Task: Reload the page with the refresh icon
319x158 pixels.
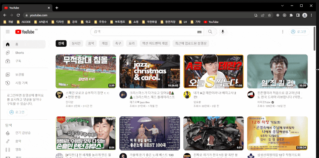Action: pyautogui.click(x=18, y=15)
